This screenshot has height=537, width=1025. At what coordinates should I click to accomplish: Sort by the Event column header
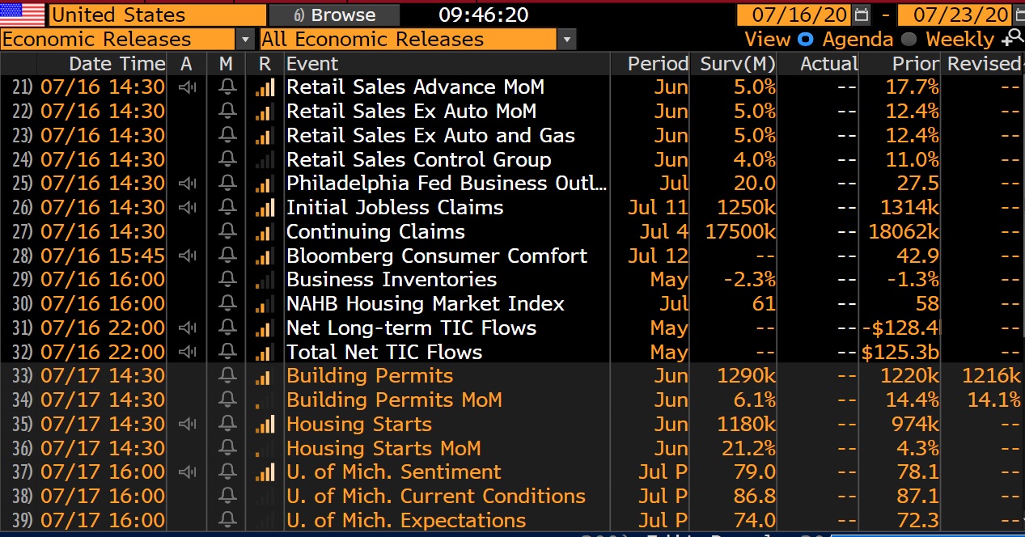[x=312, y=64]
